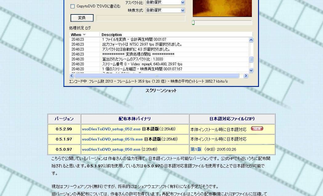Click the 変換 button
Image resolution: width=323 pixels, height=196 pixels.
tap(82, 18)
